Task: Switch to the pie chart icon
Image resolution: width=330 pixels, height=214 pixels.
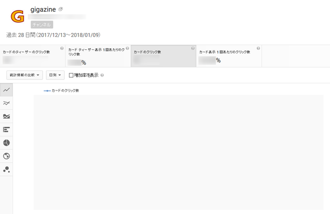Action: tap(6, 143)
